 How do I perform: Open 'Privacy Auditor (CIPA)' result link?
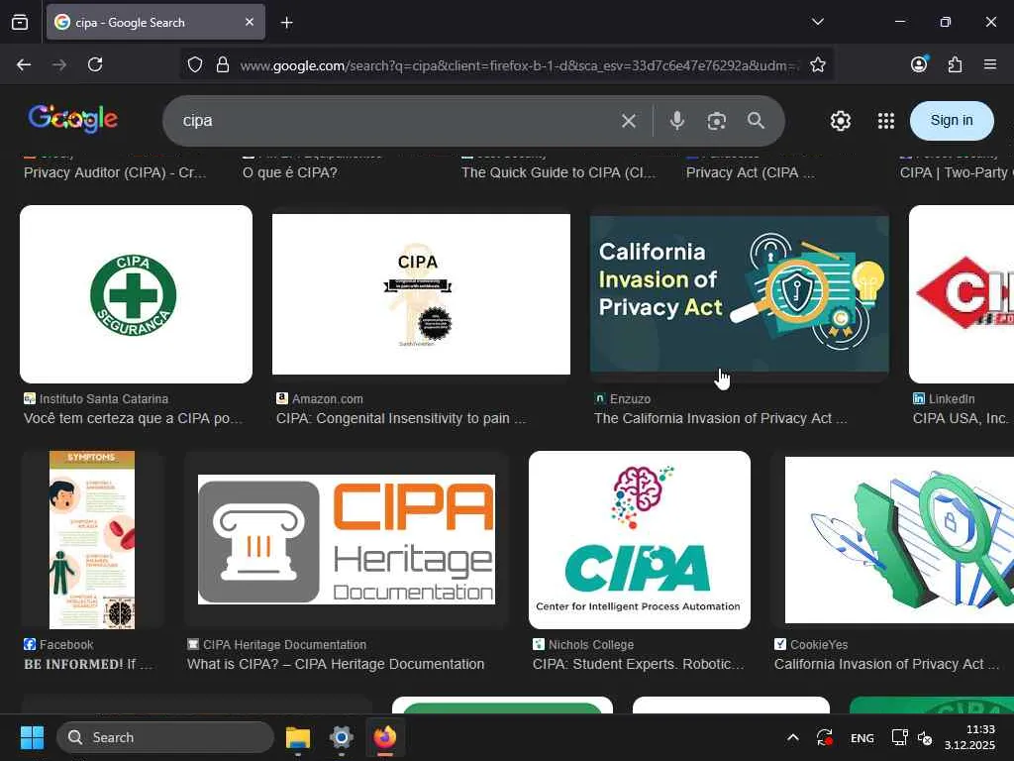point(115,172)
